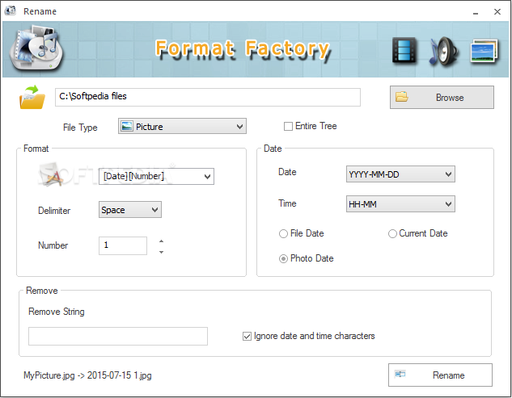Select the File Date radio button
This screenshot has height=398, width=512.
[x=283, y=234]
